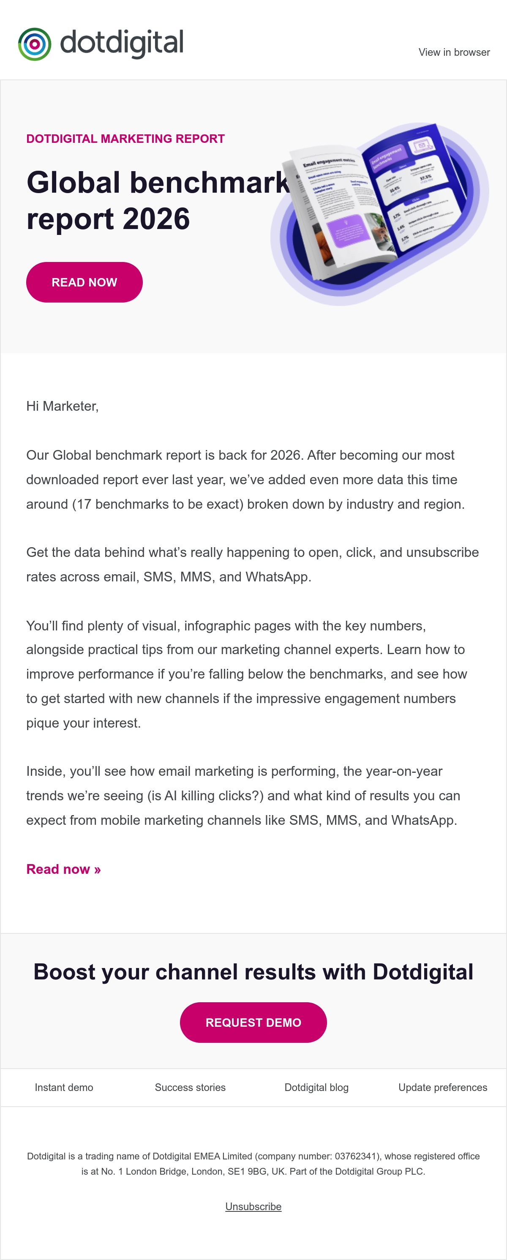
Task: Open the View in browser link
Action: pos(454,52)
